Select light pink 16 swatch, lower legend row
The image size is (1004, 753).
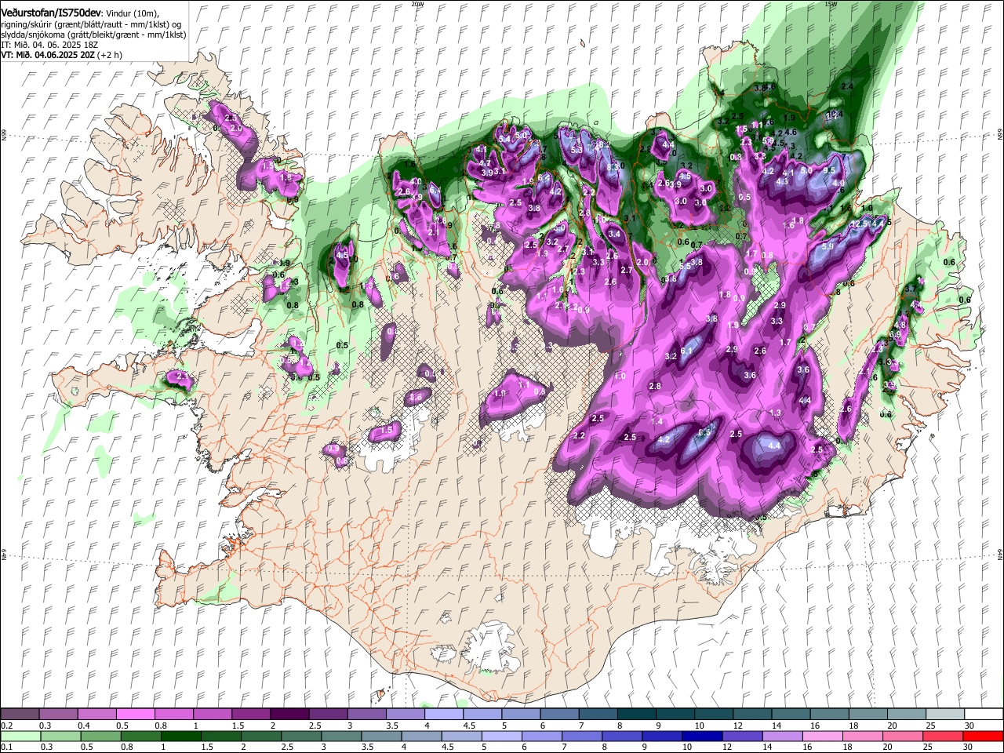point(822,736)
